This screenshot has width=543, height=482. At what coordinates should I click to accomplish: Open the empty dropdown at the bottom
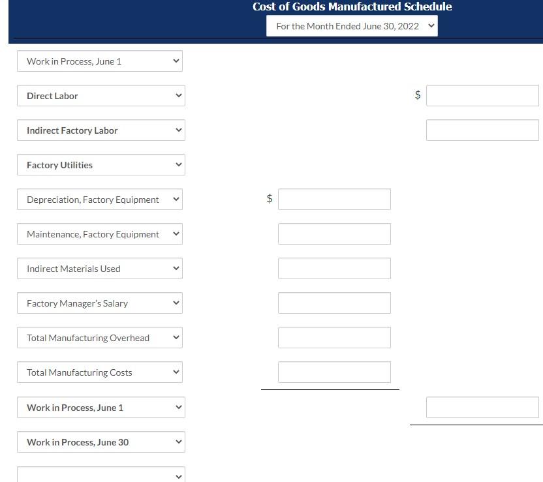[x=101, y=475]
